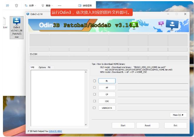
Task: Click the log scrollbar down arrow
Action: tap(86, 125)
